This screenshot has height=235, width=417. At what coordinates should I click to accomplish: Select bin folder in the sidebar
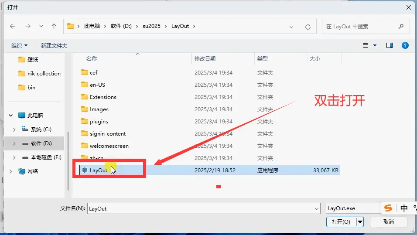pyautogui.click(x=27, y=87)
